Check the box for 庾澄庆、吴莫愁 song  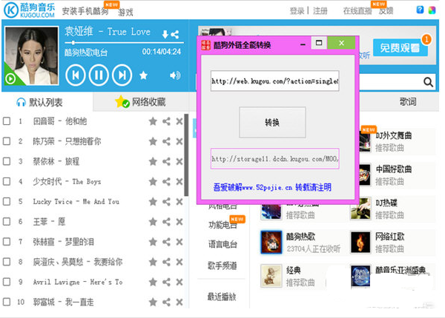[x=7, y=262]
